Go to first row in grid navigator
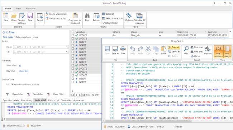The height and width of the screenshot is (130, 233). (73, 95)
